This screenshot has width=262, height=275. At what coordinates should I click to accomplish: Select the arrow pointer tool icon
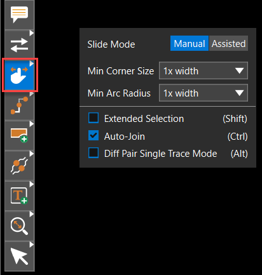[19, 256]
